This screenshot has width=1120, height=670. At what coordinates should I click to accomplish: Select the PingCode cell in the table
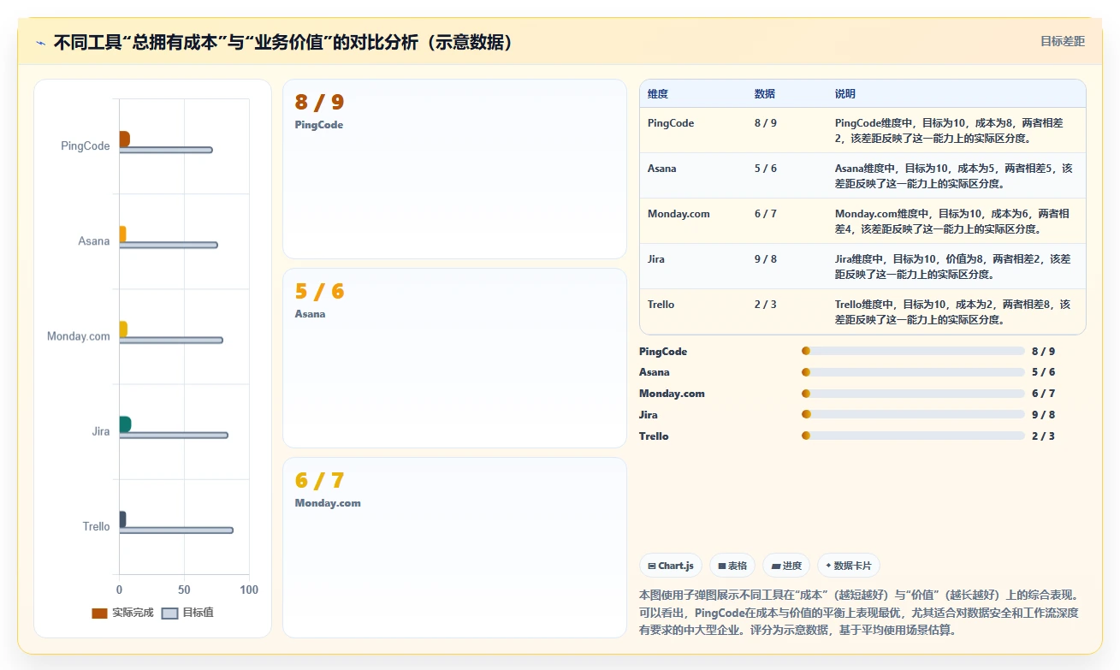point(671,123)
